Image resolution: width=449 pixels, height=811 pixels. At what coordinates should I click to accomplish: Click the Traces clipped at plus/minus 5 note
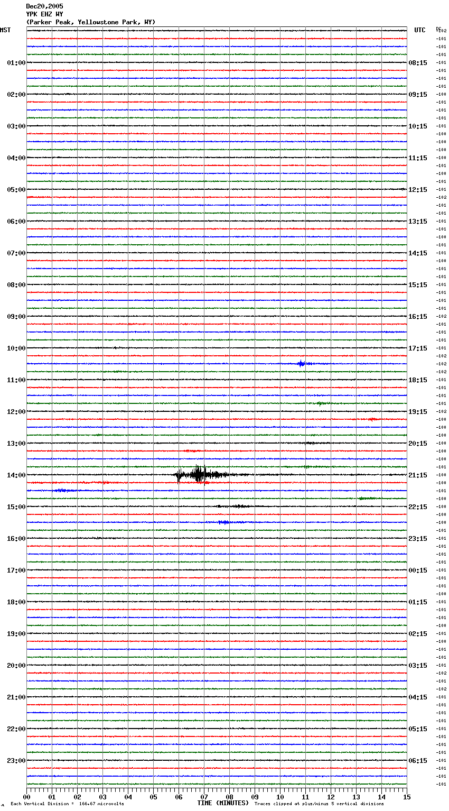(319, 804)
